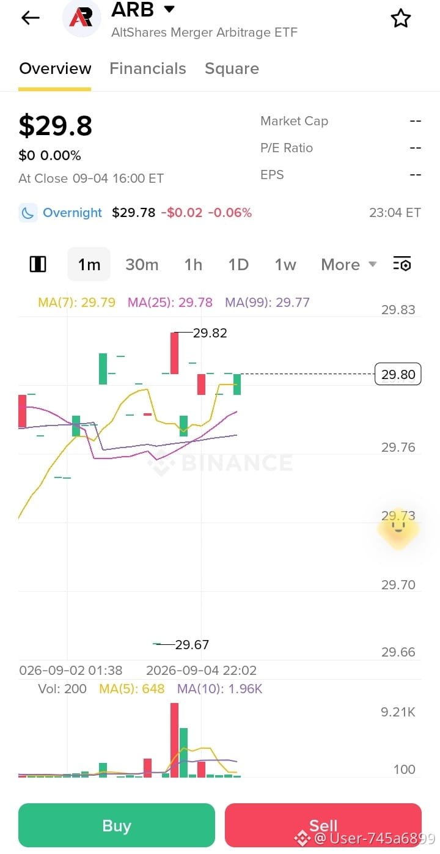Open chart indicator settings icon
440x854 pixels.
402,264
